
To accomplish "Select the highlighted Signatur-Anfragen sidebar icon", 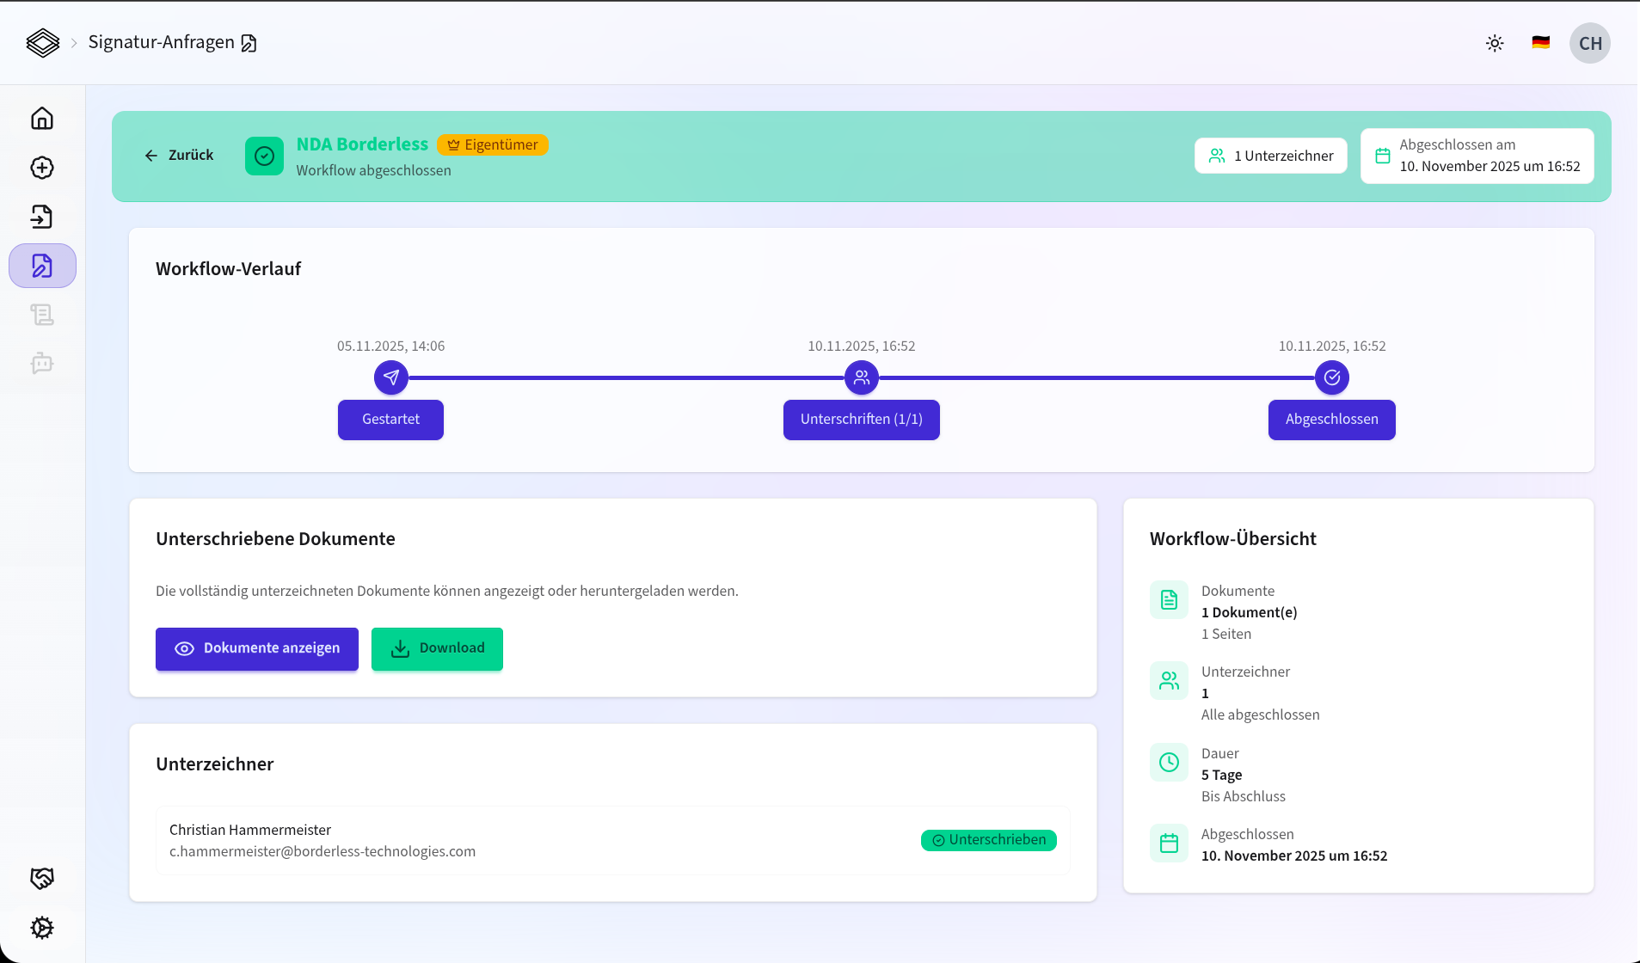I will coord(42,266).
